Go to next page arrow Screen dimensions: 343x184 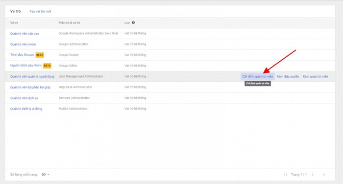(x=324, y=174)
